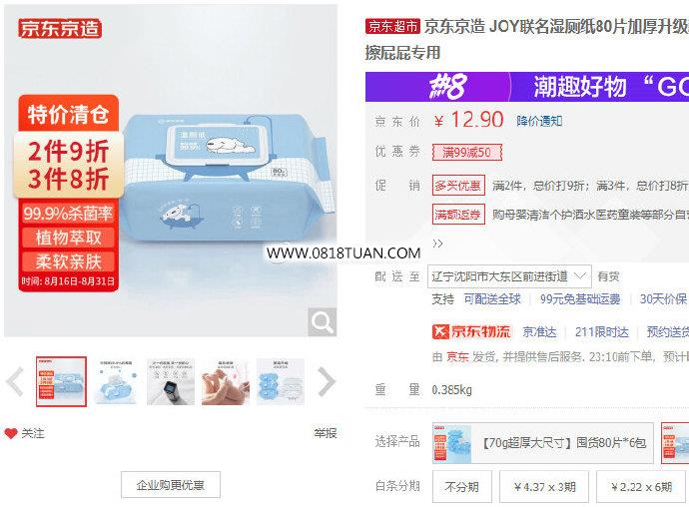Select 不分期 installment option
689x507 pixels.
click(x=461, y=486)
